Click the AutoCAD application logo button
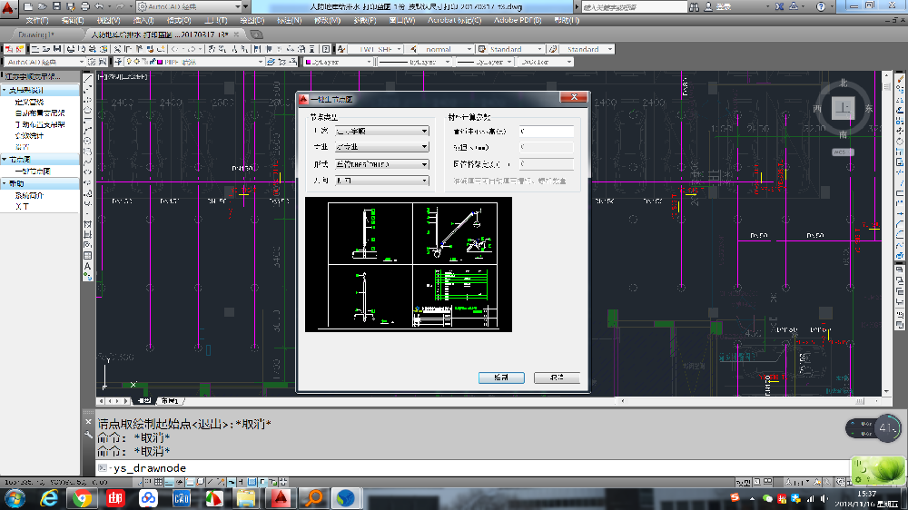Image resolution: width=908 pixels, height=510 pixels. (x=10, y=7)
